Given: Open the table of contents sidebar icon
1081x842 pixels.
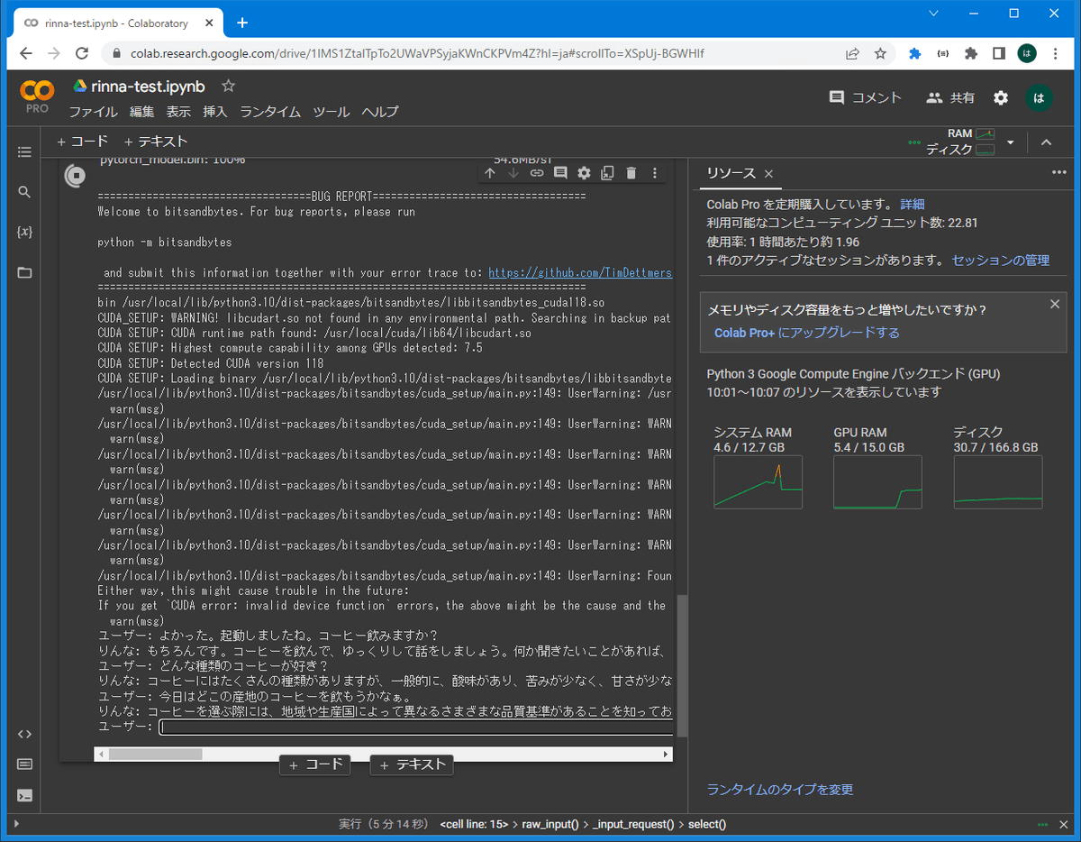Looking at the screenshot, I should 24,152.
